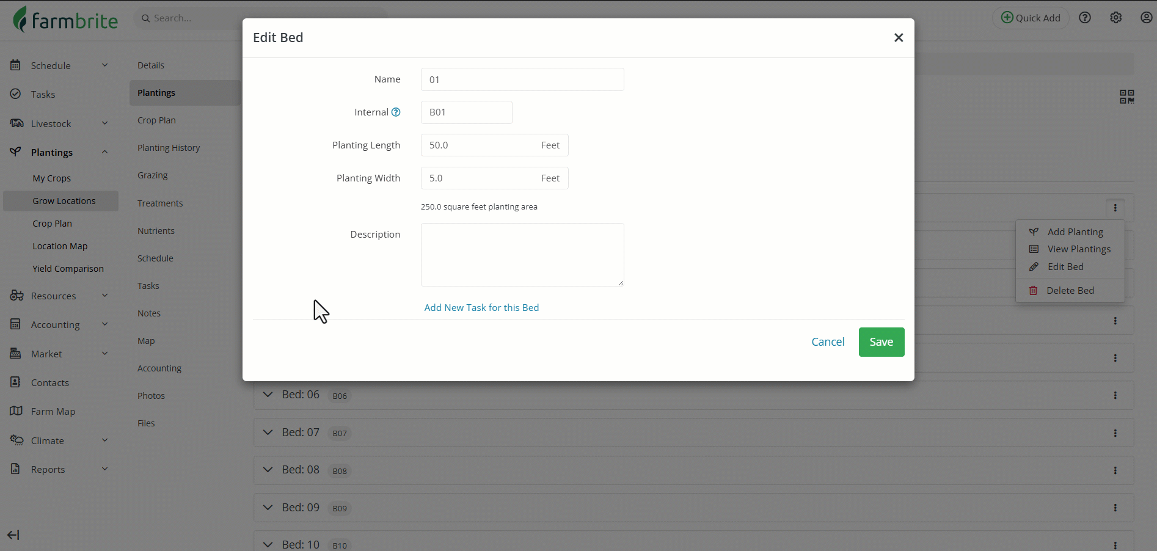Cancel the Edit Bed dialog
This screenshot has height=551, width=1157.
pyautogui.click(x=828, y=342)
